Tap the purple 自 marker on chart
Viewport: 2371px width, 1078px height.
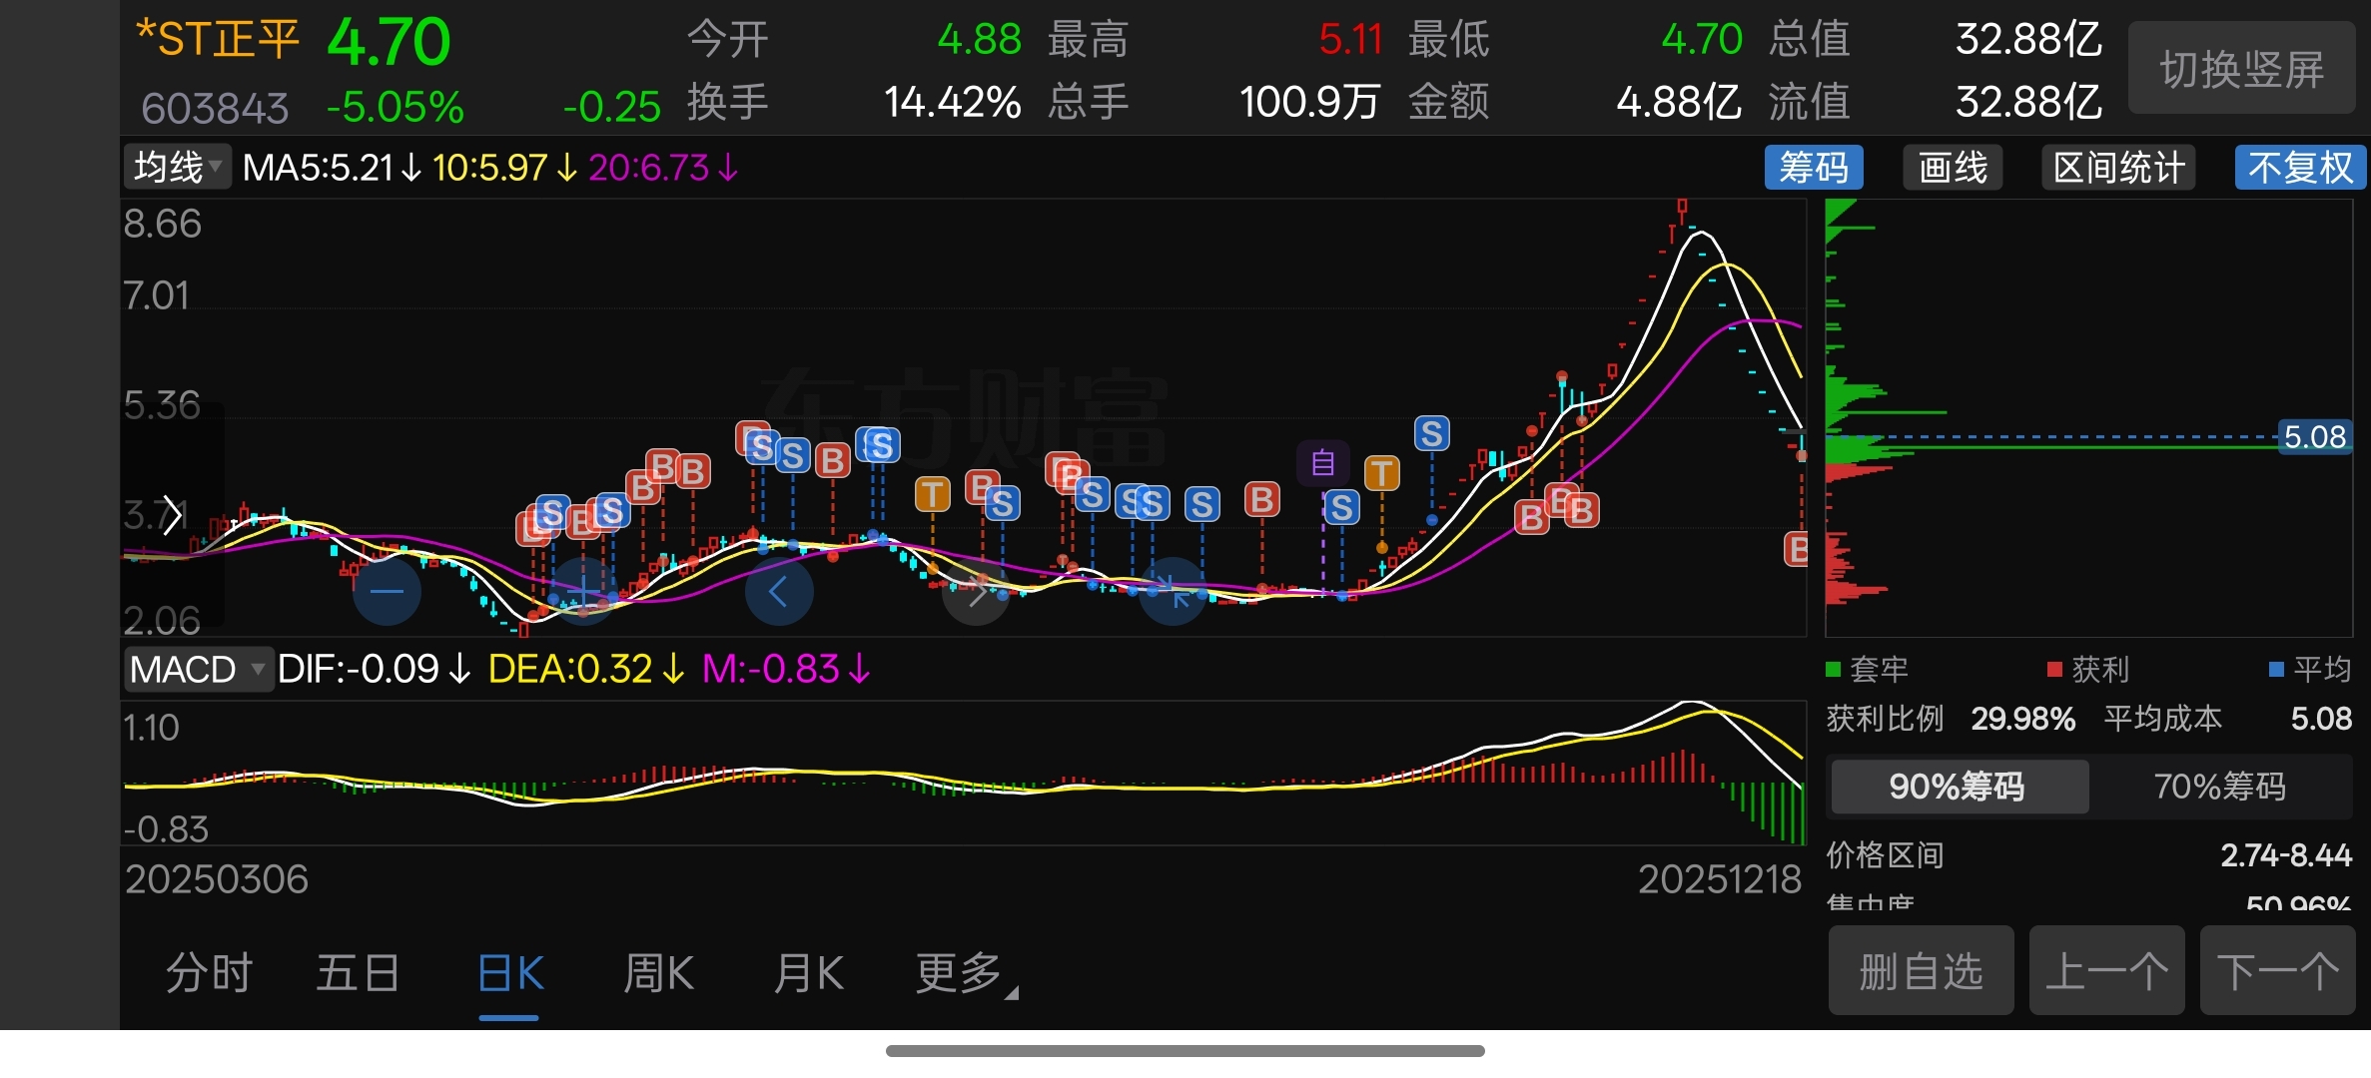pos(1322,463)
